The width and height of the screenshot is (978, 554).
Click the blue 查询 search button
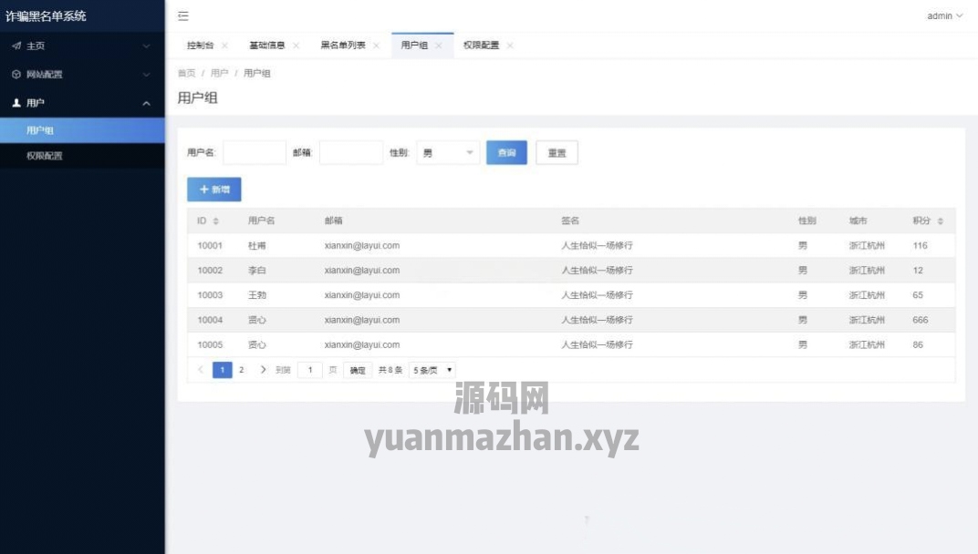(506, 153)
